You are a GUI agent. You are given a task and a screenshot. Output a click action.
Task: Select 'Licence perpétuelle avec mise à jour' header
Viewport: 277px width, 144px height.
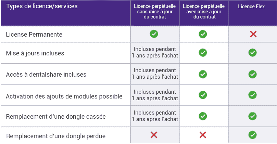click(204, 12)
